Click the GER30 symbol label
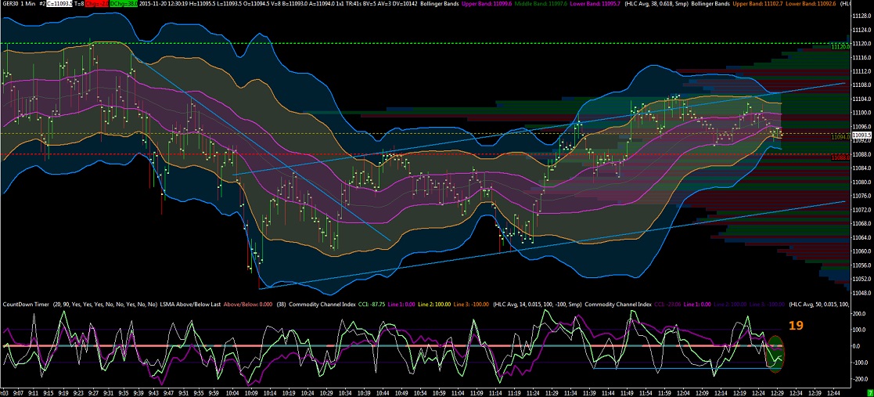 (x=11, y=3)
